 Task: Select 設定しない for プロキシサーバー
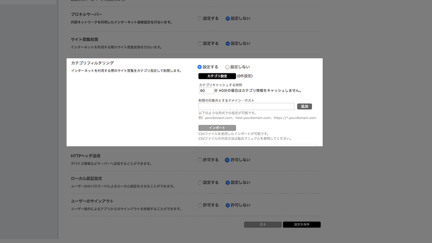tap(227, 18)
